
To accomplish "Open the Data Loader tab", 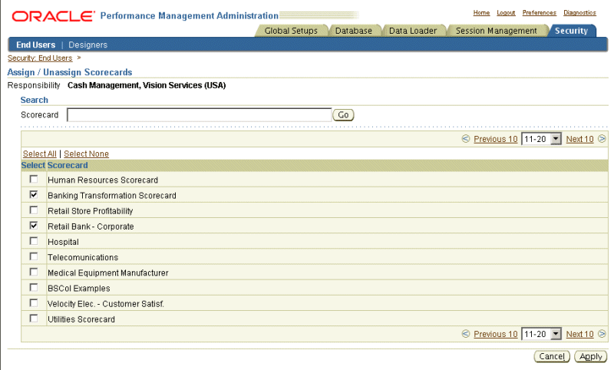I will pos(413,31).
